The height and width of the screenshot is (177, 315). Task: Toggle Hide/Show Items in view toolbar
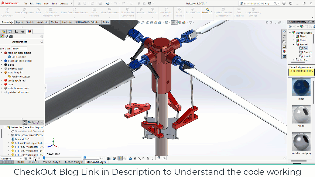tap(173, 22)
